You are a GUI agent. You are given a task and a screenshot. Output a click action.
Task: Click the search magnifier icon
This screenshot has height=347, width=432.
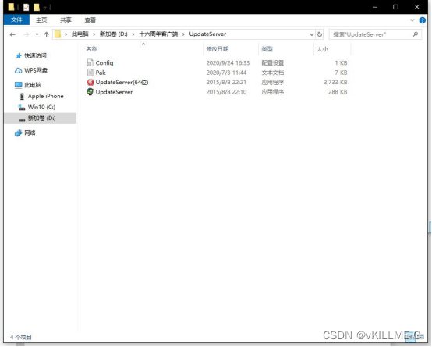click(415, 34)
